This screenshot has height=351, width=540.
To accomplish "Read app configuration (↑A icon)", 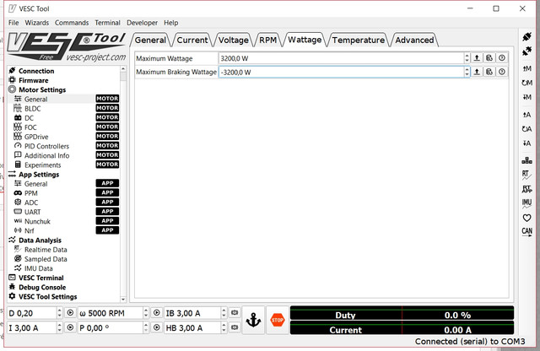I will pyautogui.click(x=526, y=115).
